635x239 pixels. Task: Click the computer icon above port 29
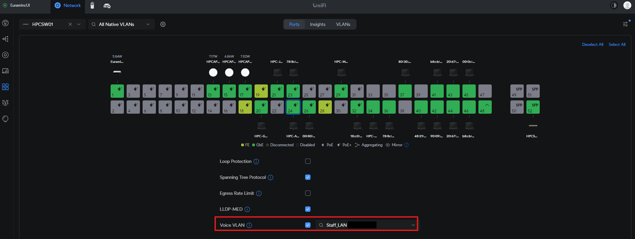pyautogui.click(x=341, y=72)
